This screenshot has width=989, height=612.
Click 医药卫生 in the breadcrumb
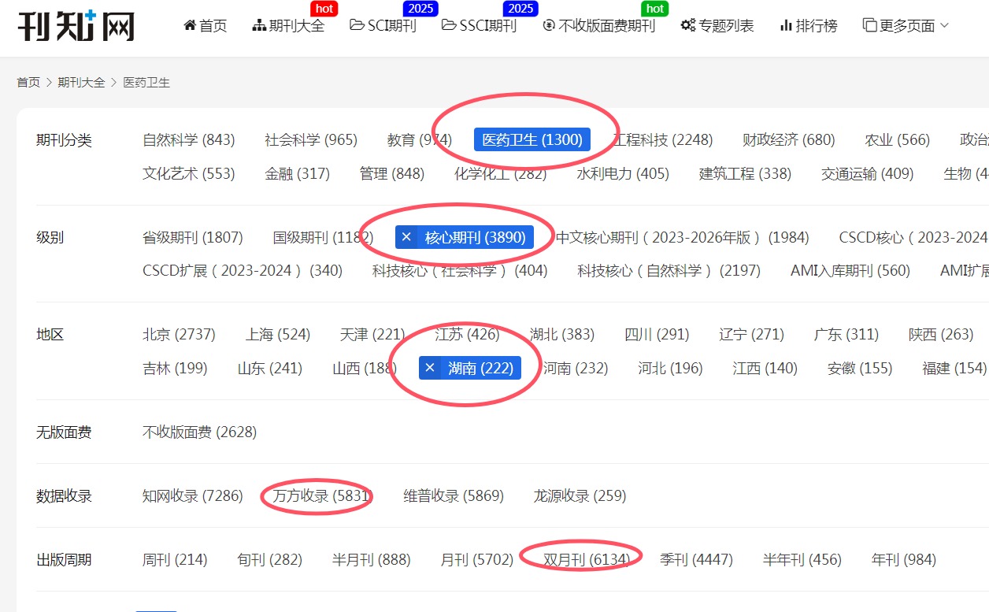[x=146, y=82]
